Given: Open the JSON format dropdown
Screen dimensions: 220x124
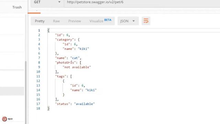Looking at the screenshot, I should [128, 21].
